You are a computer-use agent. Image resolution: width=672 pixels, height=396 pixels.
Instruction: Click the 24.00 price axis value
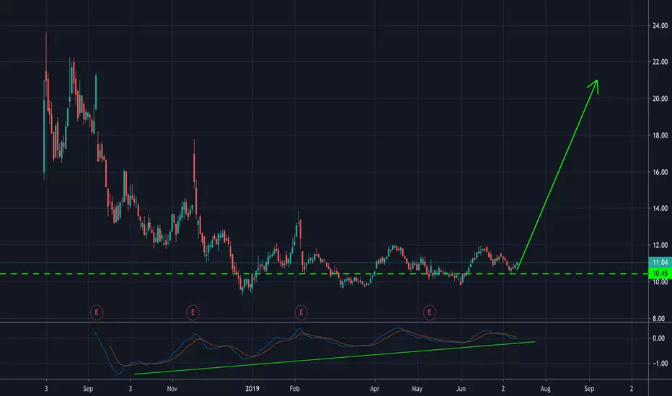(x=660, y=26)
